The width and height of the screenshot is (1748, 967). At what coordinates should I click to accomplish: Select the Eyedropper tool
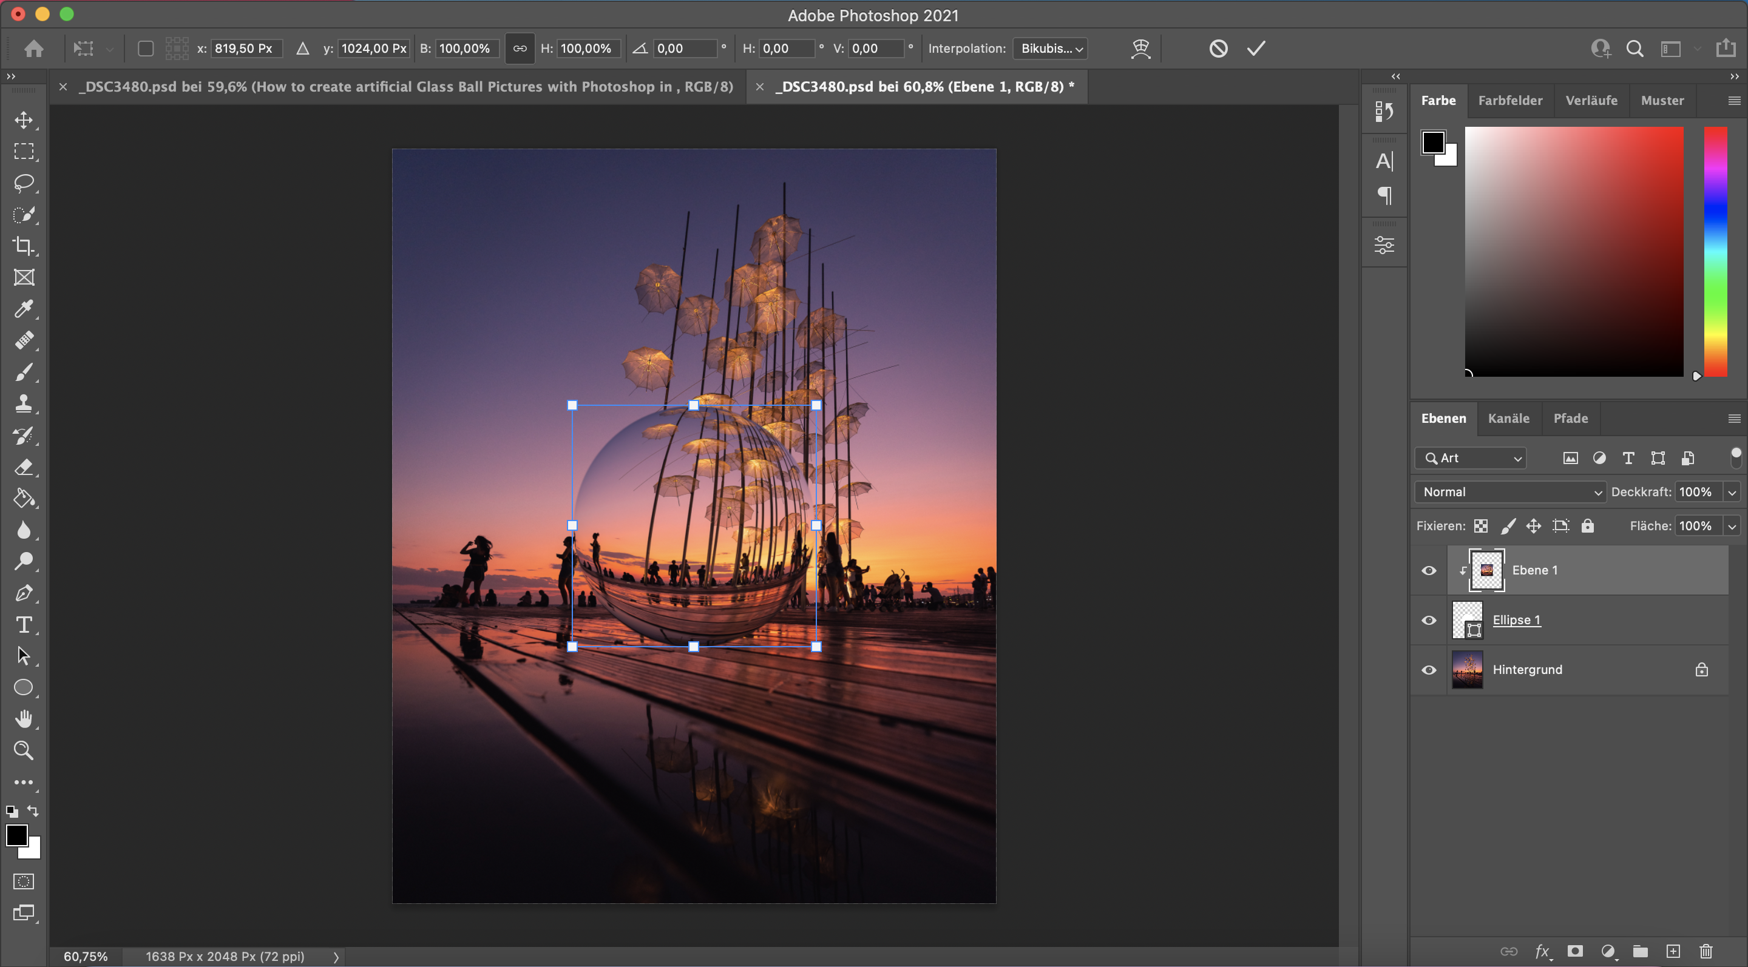click(x=24, y=309)
